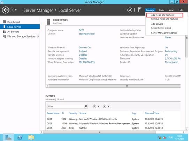Open the notifications flag
The image size is (189, 141).
pyautogui.click(x=139, y=10)
